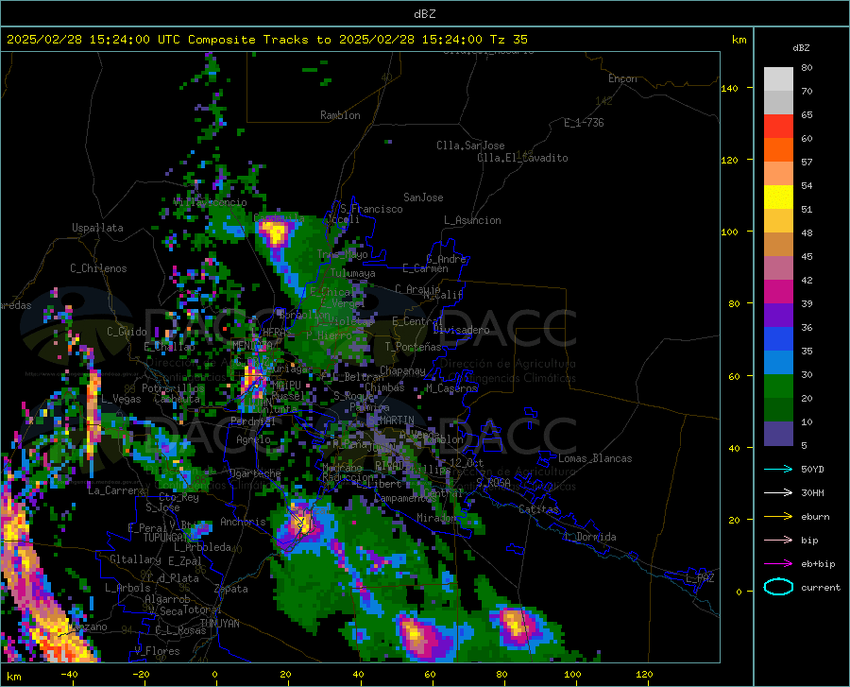Click the Clla.SanJose place label
Screen dimensions: 850x687
470,146
